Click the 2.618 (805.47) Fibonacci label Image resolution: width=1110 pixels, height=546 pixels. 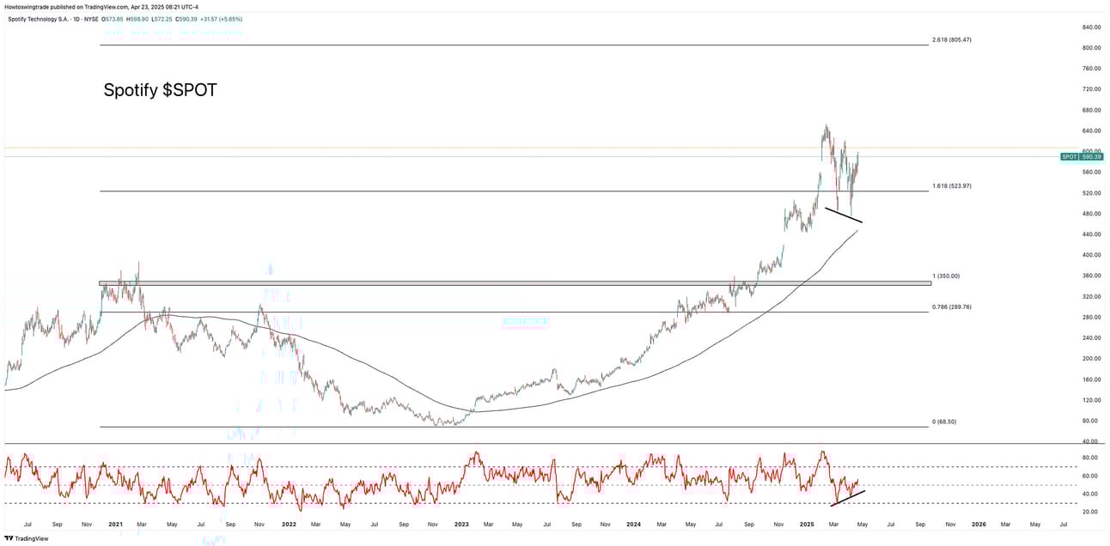pyautogui.click(x=951, y=39)
